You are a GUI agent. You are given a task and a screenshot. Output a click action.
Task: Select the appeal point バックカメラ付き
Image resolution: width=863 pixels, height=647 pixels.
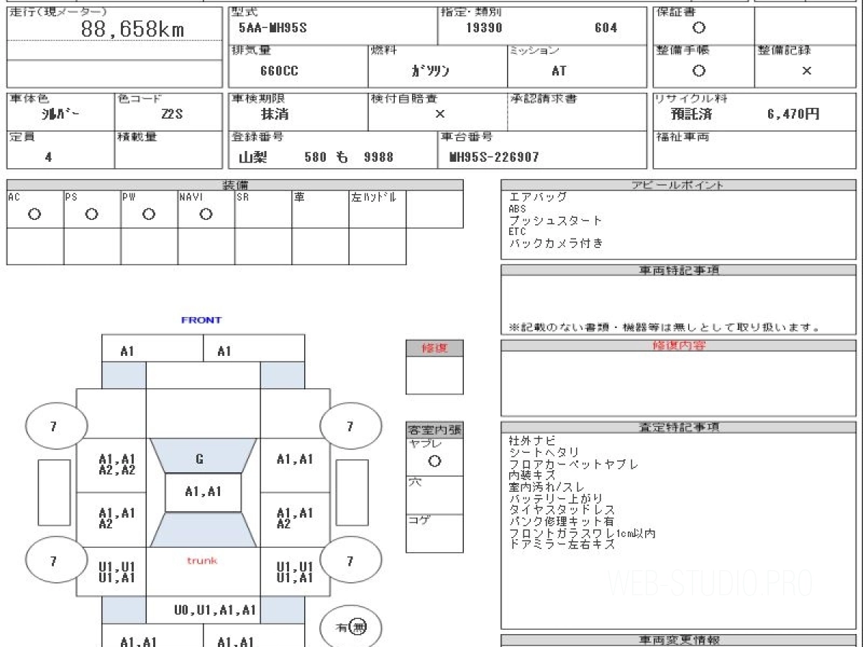pyautogui.click(x=556, y=243)
